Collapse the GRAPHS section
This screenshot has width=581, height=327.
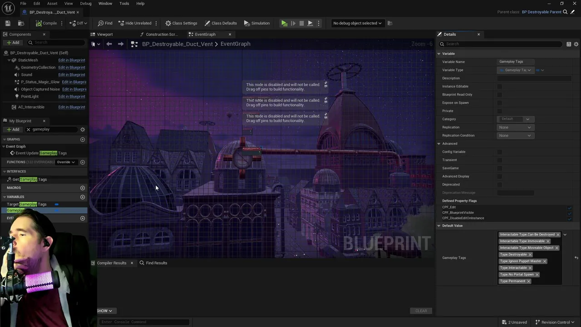(x=4, y=139)
